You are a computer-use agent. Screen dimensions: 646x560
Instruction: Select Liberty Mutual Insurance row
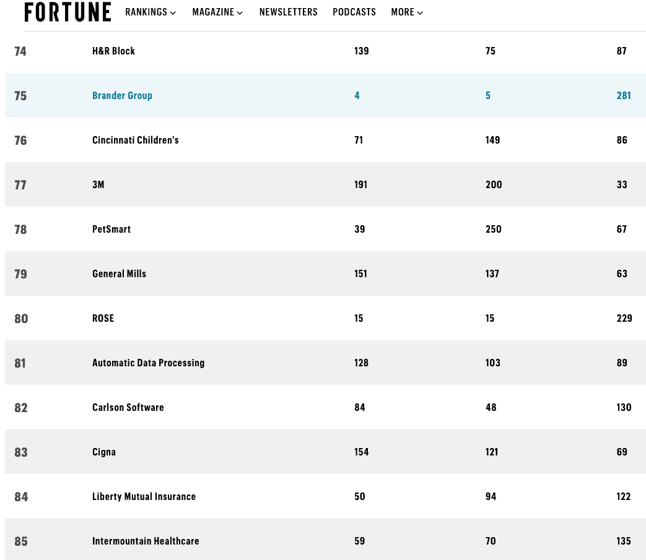tap(144, 496)
